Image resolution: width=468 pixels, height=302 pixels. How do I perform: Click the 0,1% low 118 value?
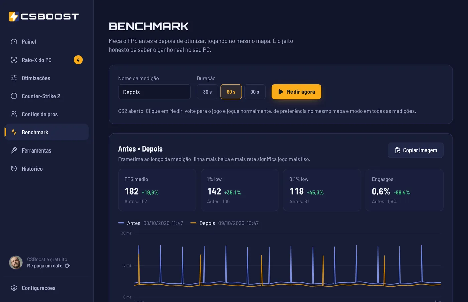coord(297,191)
